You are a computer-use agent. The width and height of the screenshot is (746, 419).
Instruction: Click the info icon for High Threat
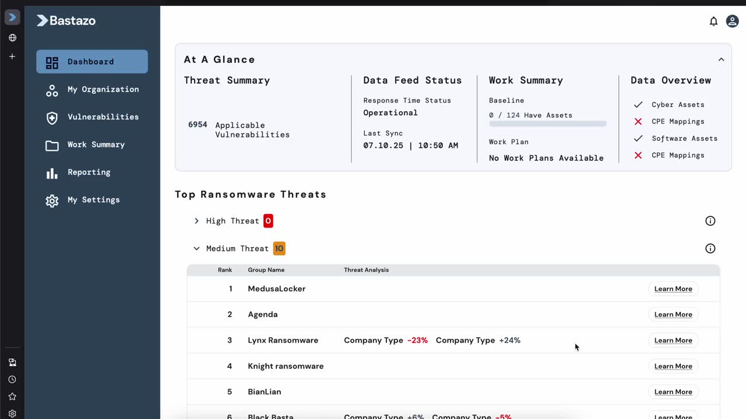click(710, 221)
